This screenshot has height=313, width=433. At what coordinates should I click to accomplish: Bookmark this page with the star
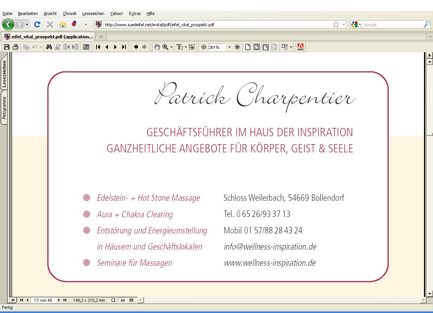336,24
